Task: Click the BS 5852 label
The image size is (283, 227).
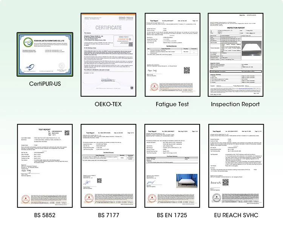Action: (x=45, y=215)
